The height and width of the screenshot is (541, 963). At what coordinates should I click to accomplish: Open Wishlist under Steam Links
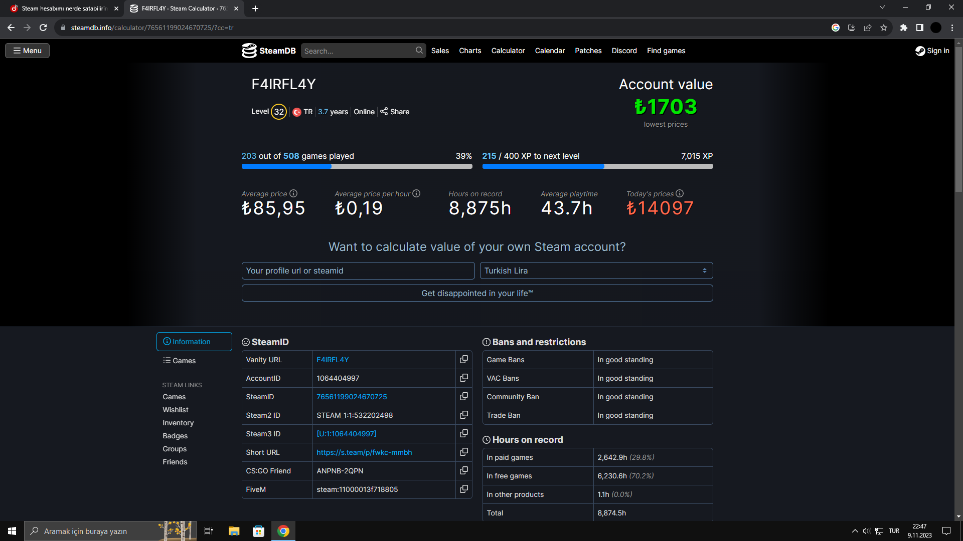(x=176, y=410)
